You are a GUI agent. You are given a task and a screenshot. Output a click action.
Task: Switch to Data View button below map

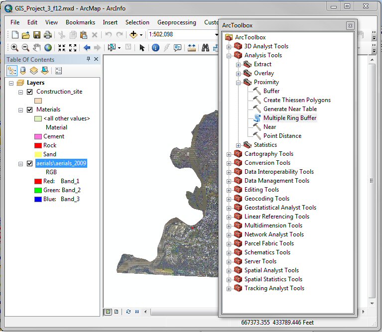[108, 312]
